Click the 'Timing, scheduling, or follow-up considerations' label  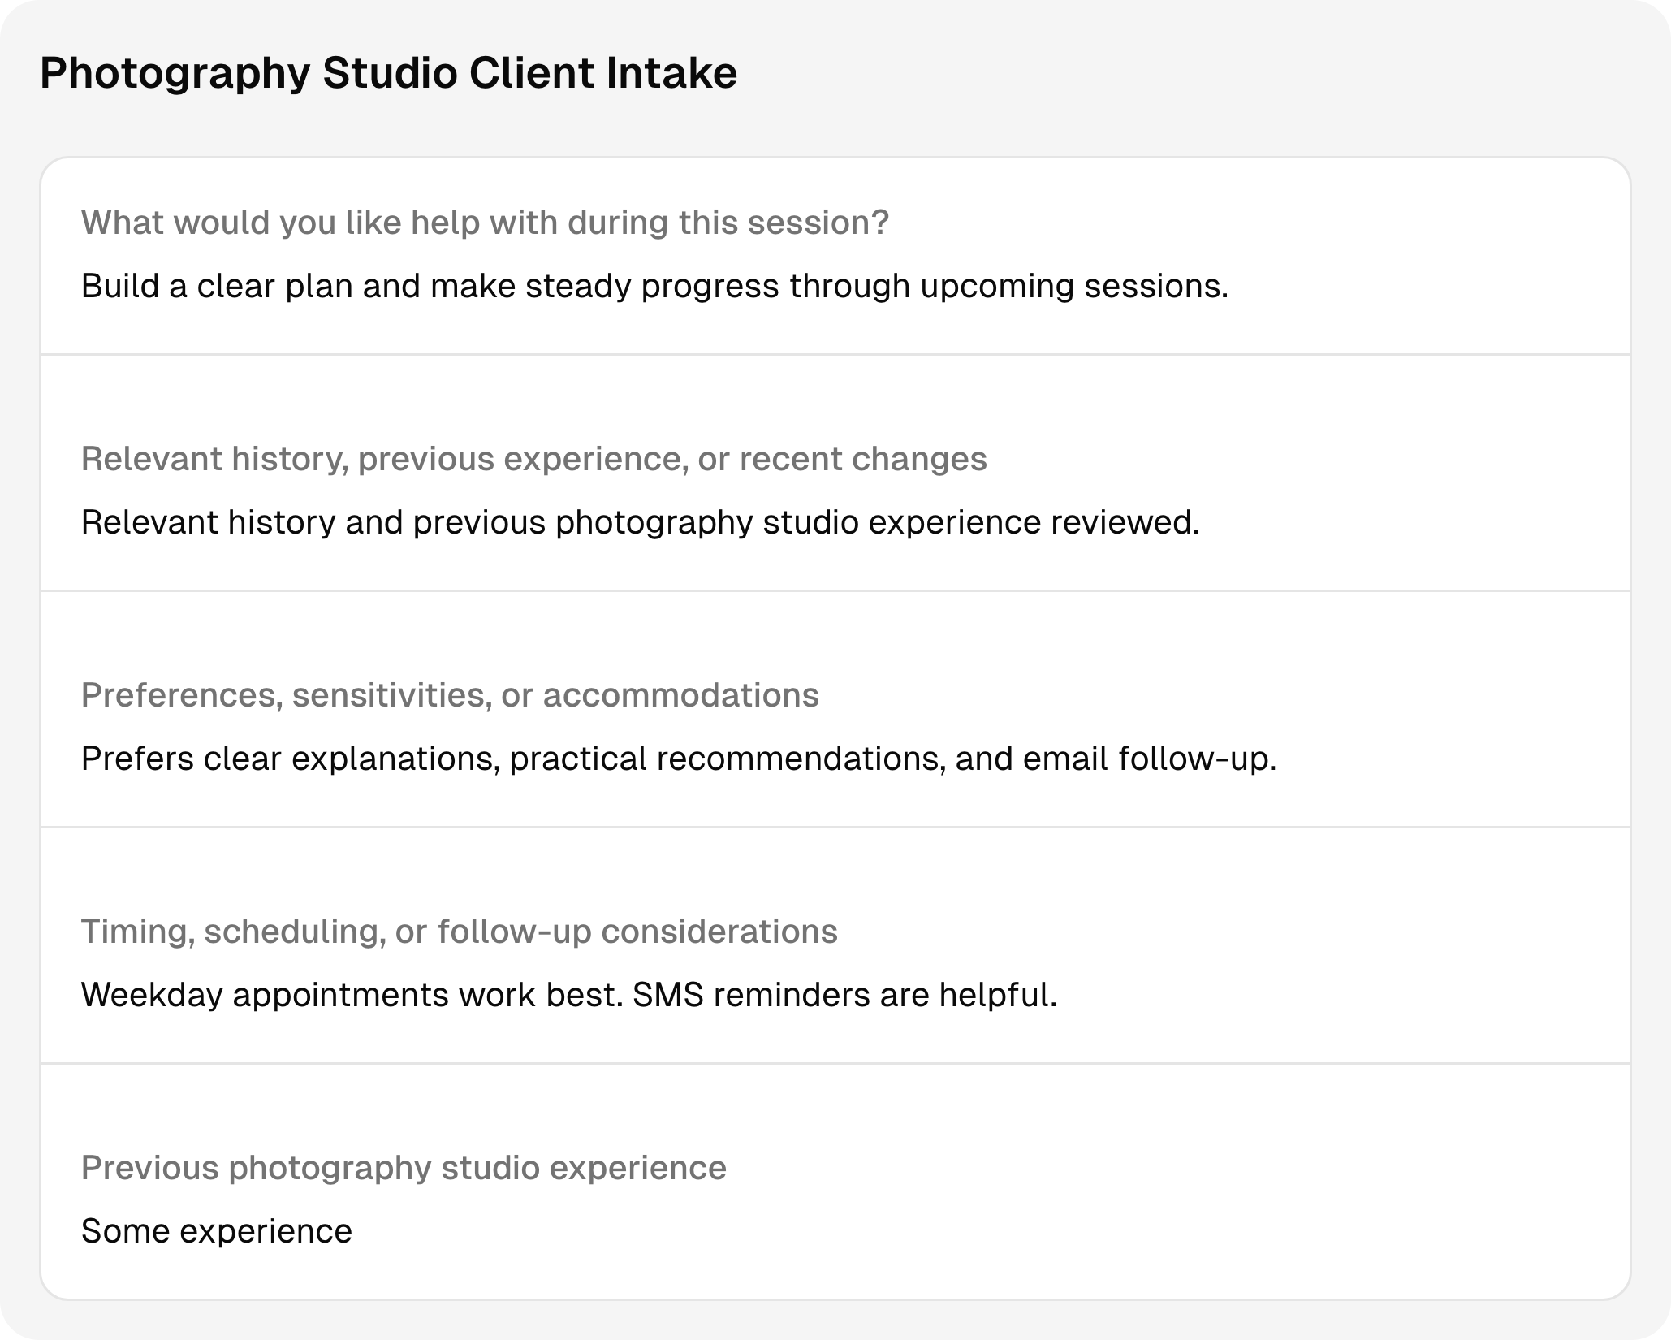pos(459,932)
